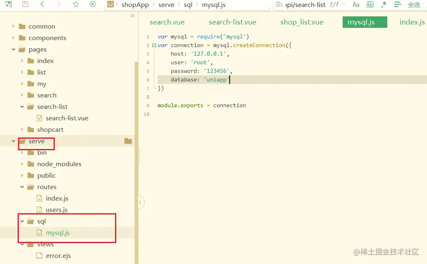The height and width of the screenshot is (264, 427).
Task: Click the file icon beside users.js
Action: click(39, 210)
